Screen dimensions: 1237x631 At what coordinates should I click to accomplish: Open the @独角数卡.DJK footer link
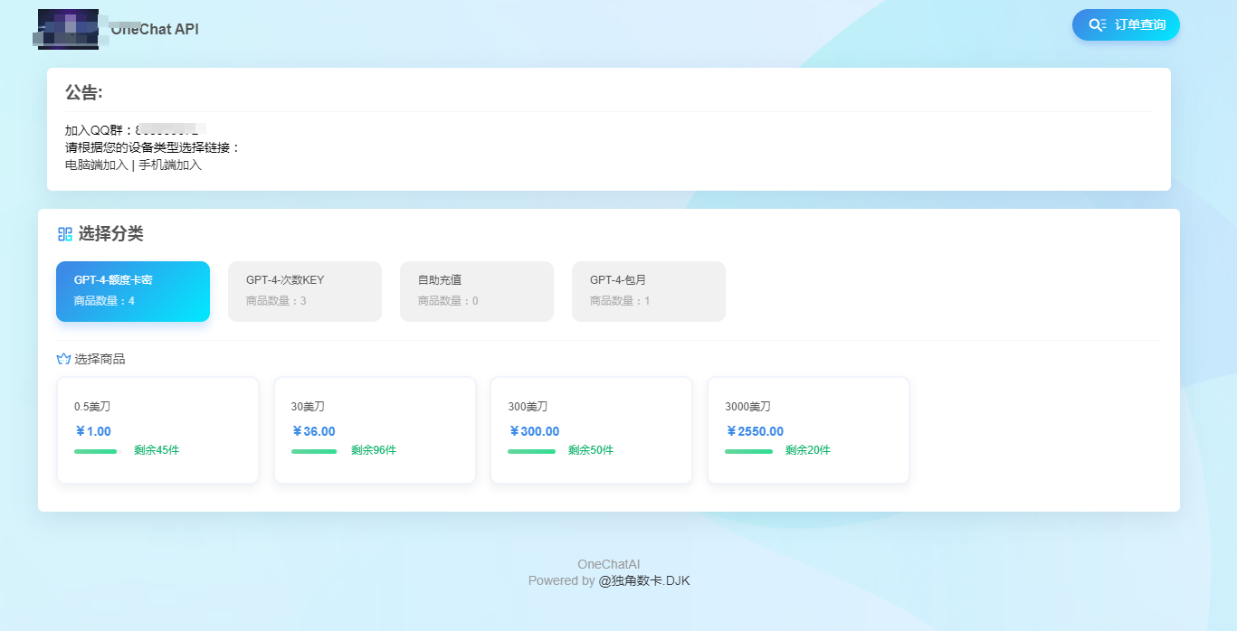(644, 580)
